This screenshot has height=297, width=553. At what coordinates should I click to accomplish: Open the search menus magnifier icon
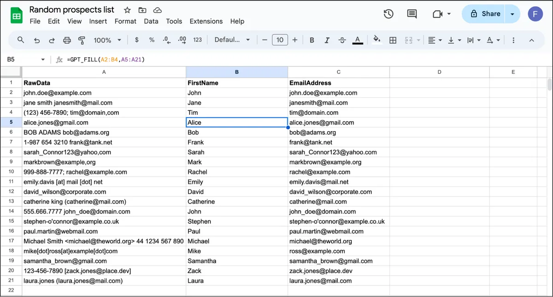click(x=21, y=40)
